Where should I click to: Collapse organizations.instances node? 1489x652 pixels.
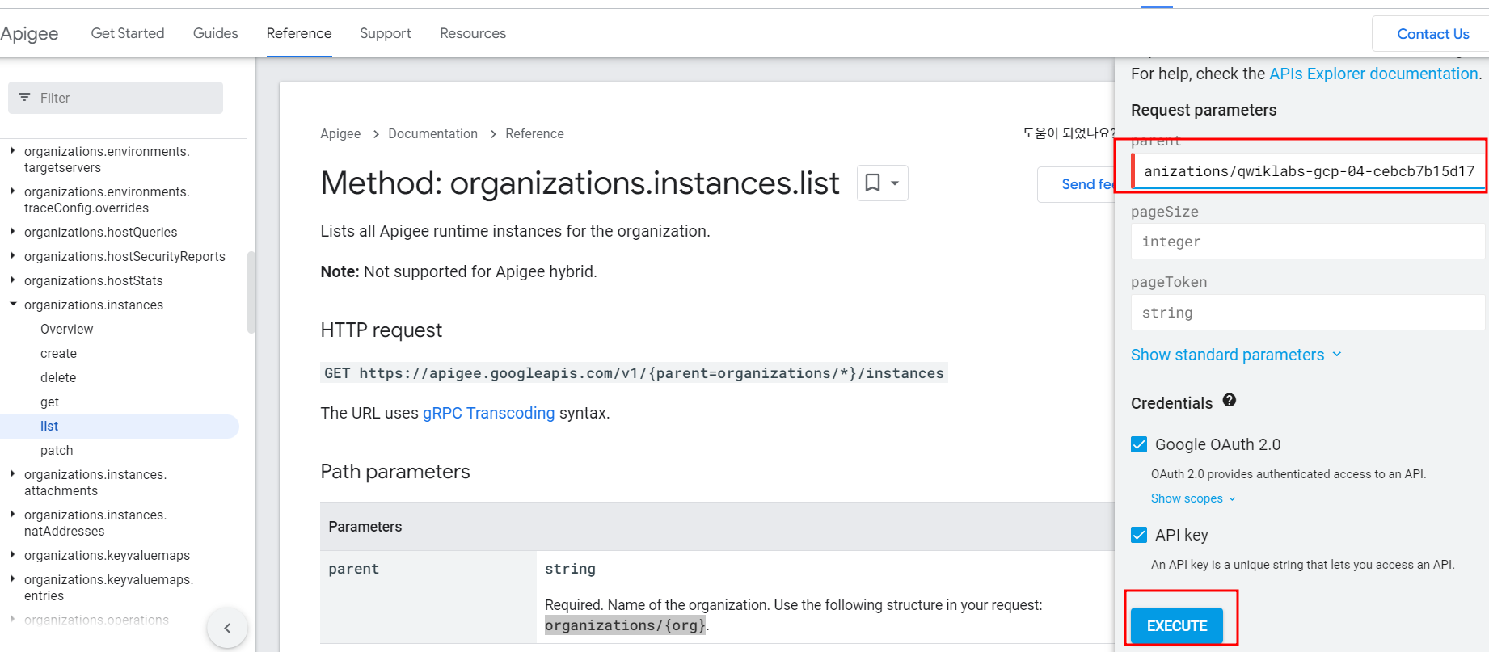12,304
